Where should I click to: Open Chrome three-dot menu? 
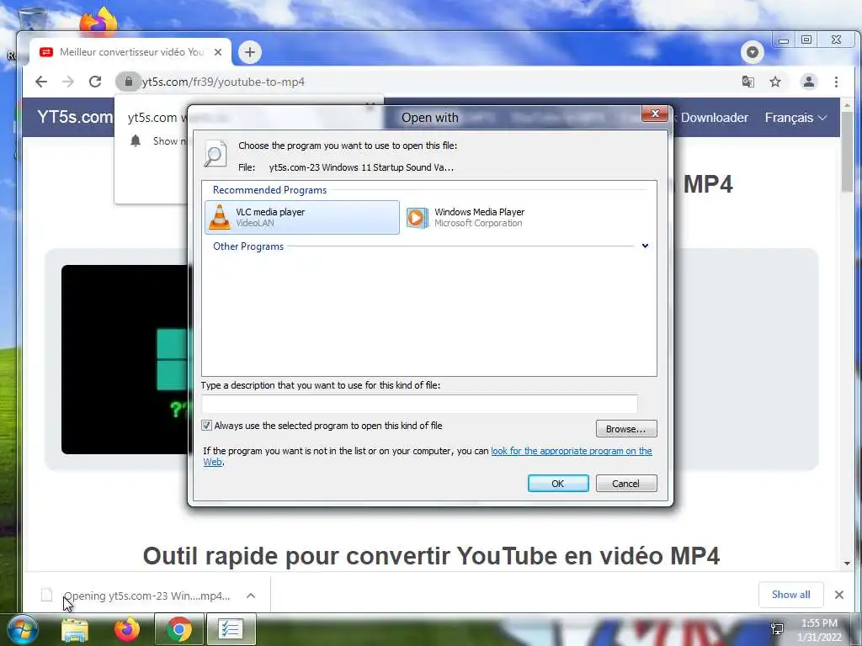pyautogui.click(x=836, y=82)
